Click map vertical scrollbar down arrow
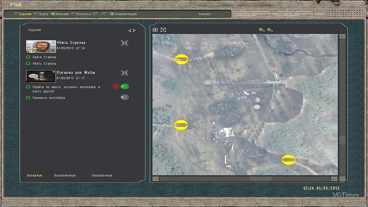The width and height of the screenshot is (368, 207). 342,178
